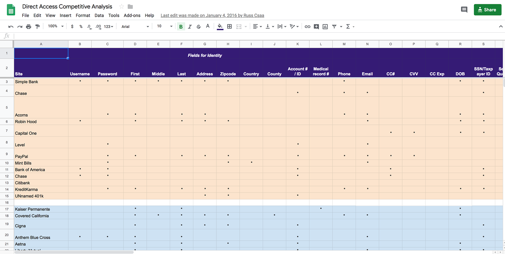Open the comments history icon
The height and width of the screenshot is (254, 505).
[x=464, y=10]
